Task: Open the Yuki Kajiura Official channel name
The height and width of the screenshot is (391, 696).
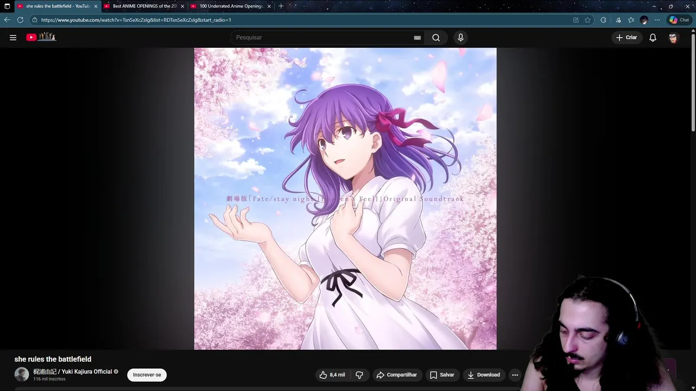Action: (72, 371)
